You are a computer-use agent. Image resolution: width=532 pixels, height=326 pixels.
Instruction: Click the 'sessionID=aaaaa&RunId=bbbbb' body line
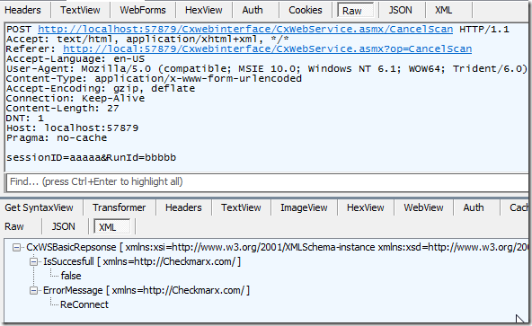coord(92,158)
